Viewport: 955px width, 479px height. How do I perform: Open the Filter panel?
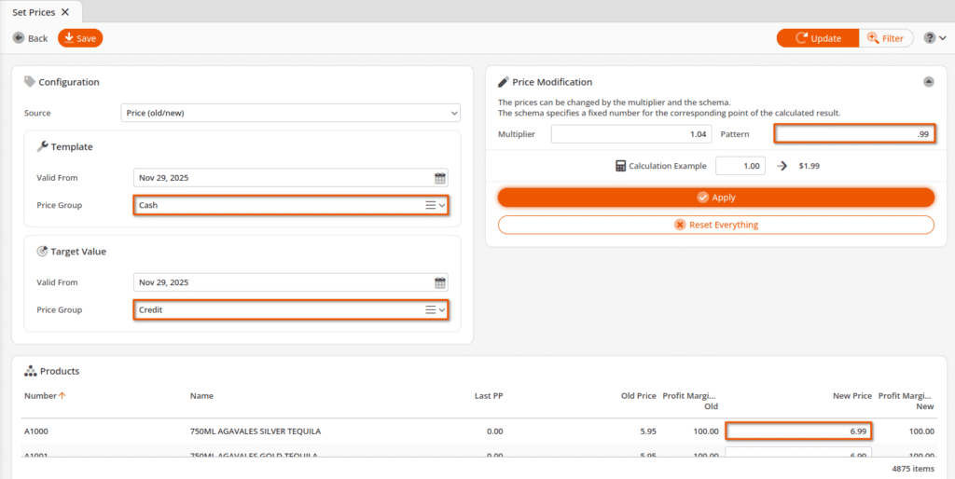click(885, 38)
